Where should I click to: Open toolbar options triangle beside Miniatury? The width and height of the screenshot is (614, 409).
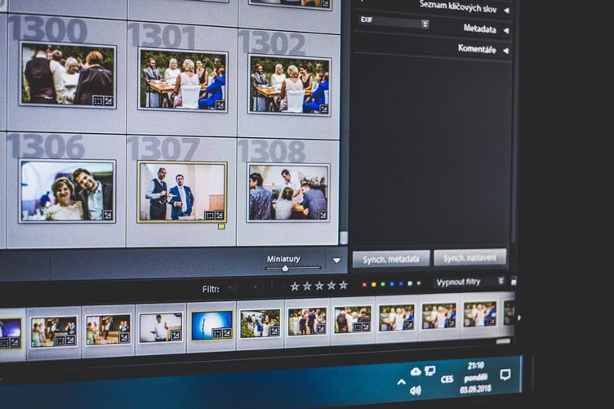(x=336, y=260)
